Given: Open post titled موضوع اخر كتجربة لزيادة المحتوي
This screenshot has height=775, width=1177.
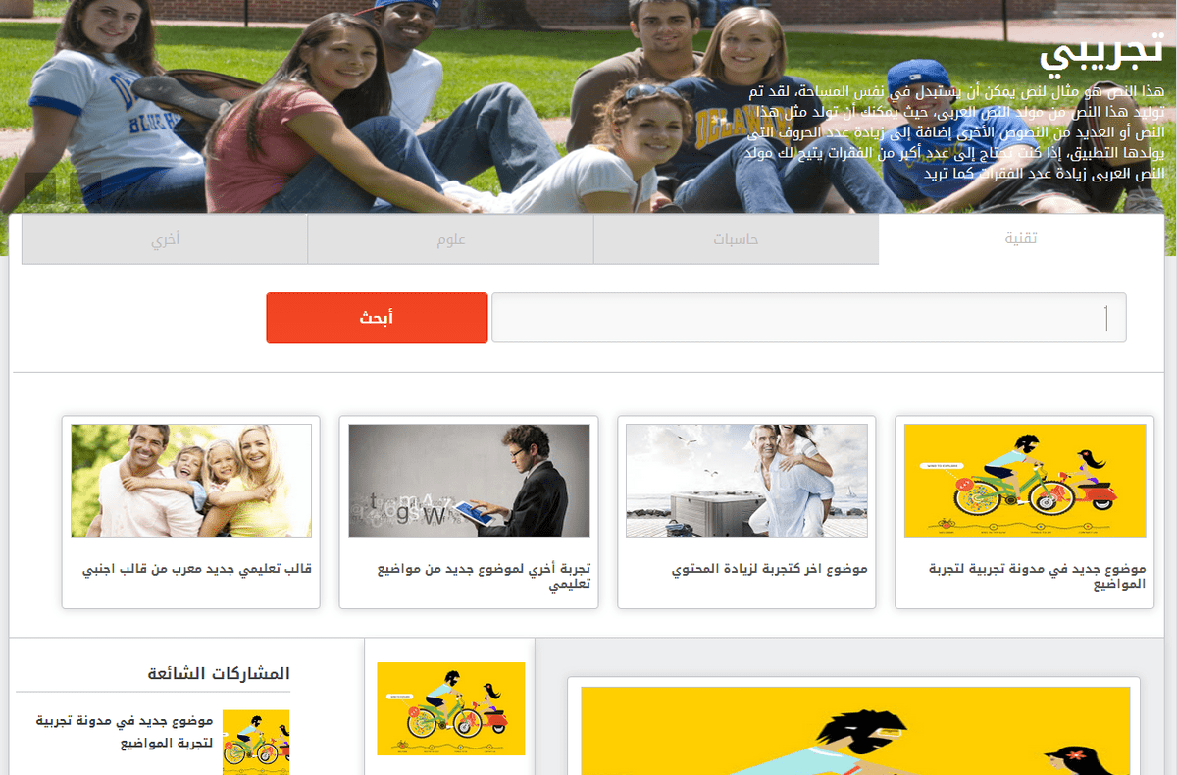Looking at the screenshot, I should pyautogui.click(x=770, y=569).
